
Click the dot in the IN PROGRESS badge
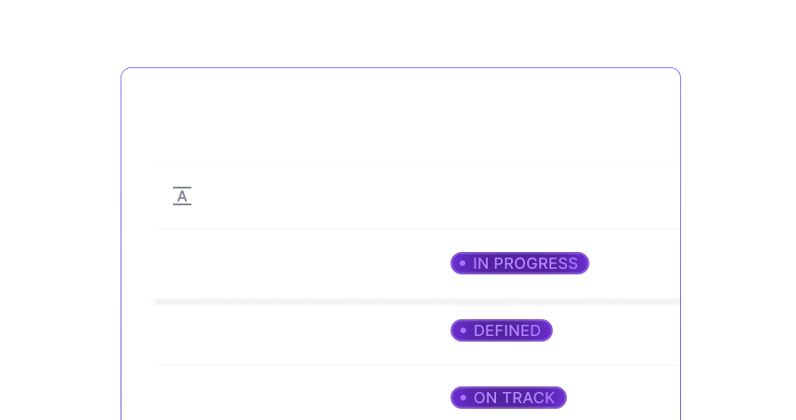[462, 263]
